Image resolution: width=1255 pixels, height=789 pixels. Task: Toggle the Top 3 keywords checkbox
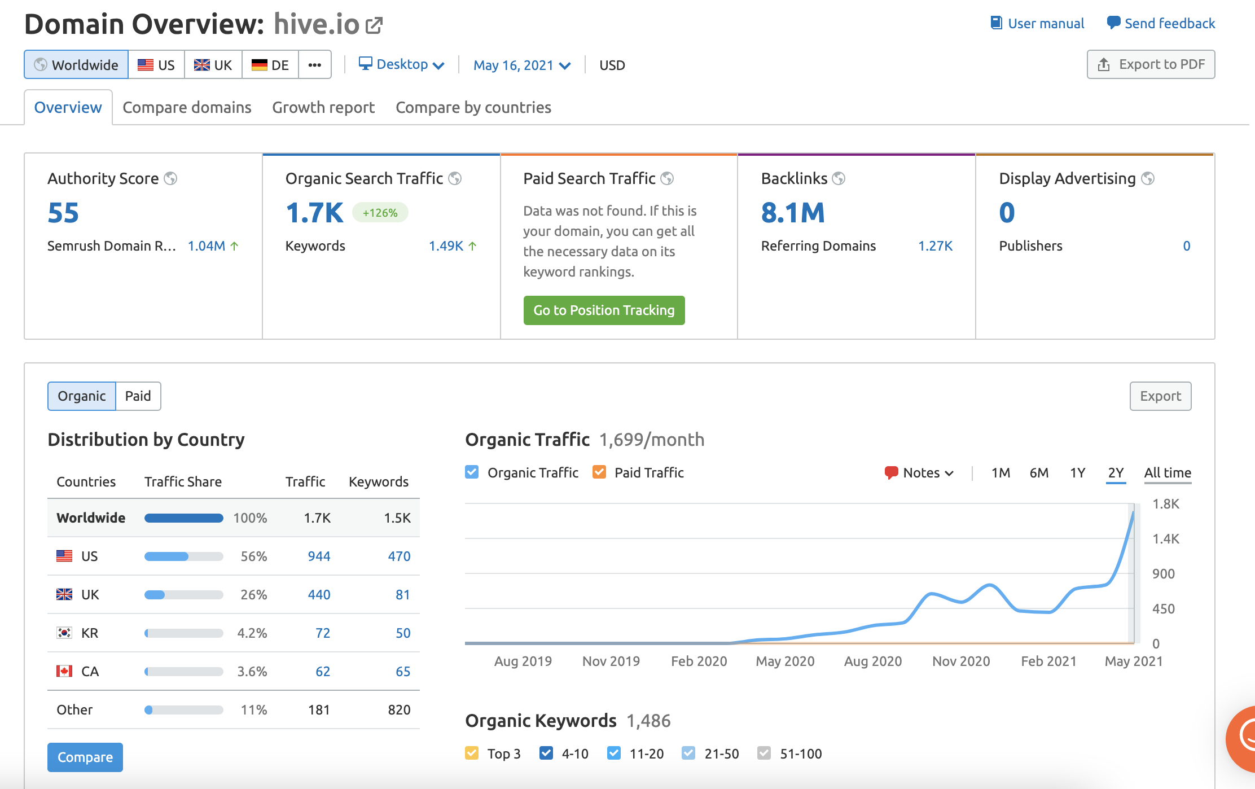pos(472,753)
